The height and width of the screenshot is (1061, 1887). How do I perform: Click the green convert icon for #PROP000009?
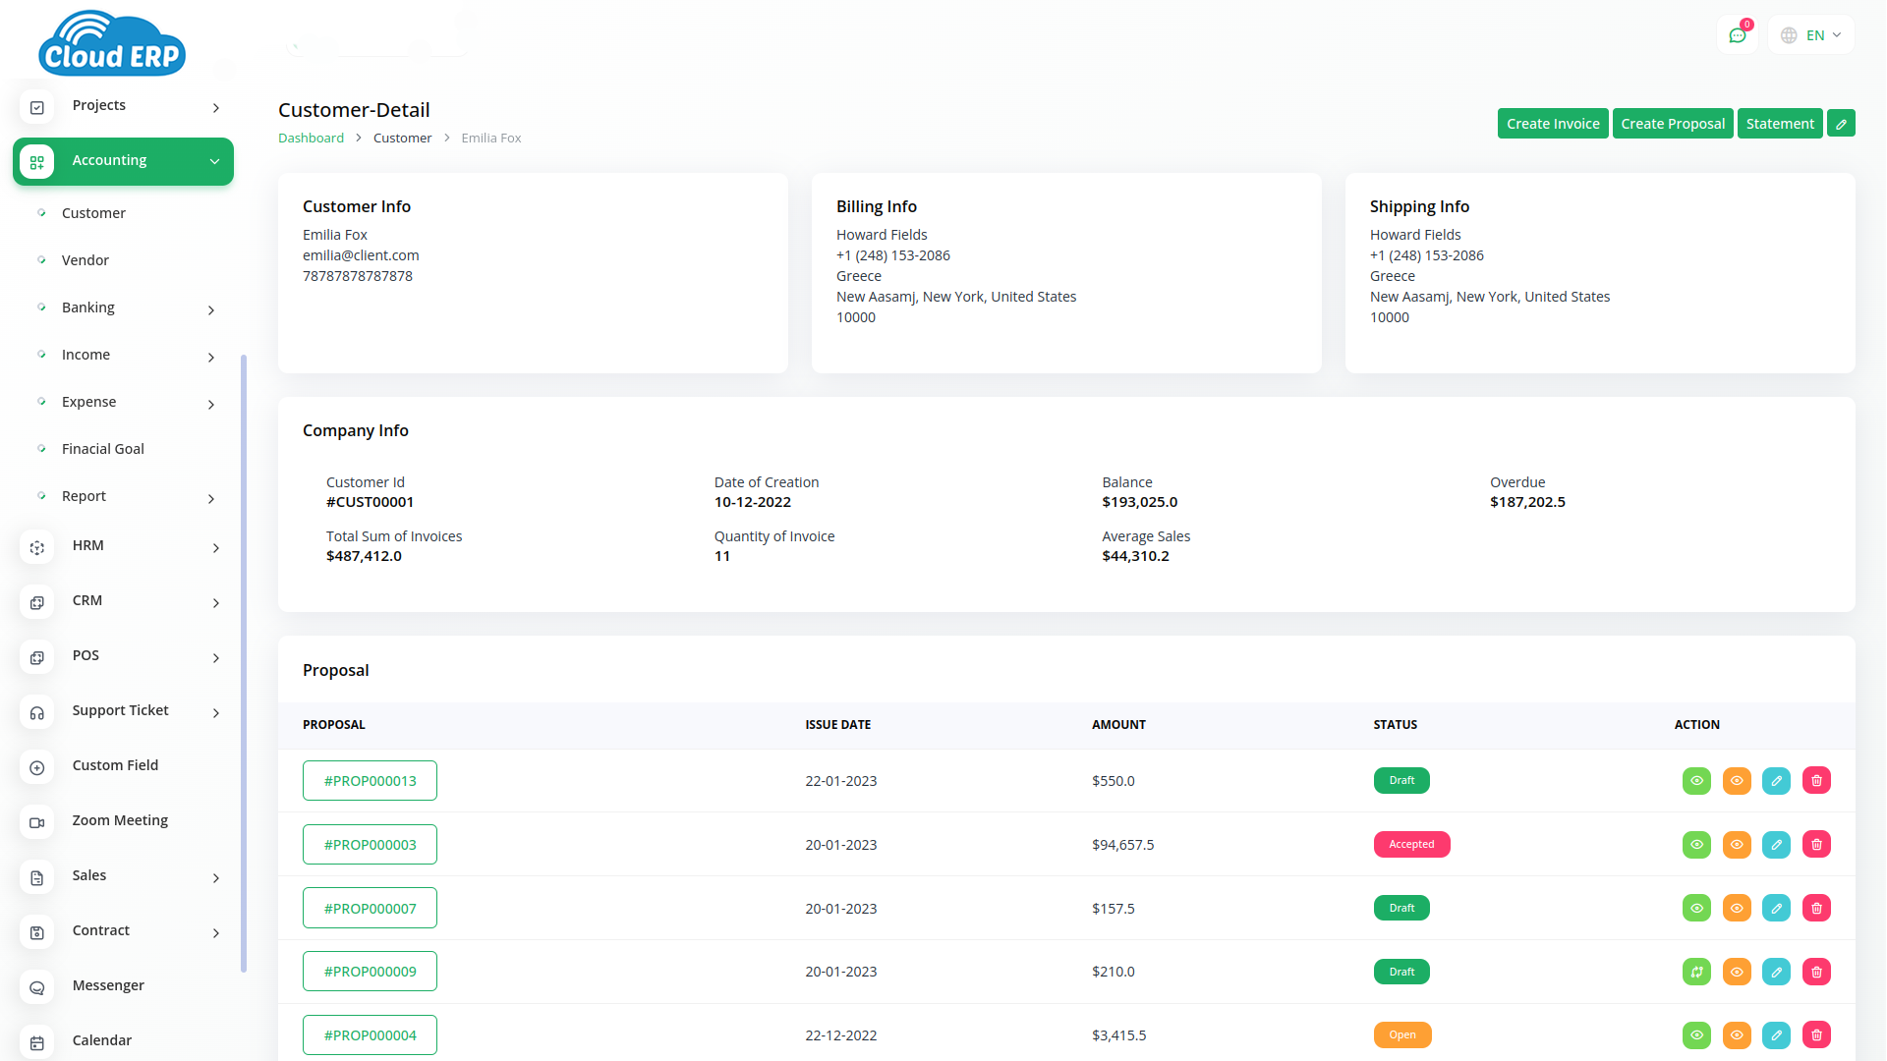(1696, 972)
